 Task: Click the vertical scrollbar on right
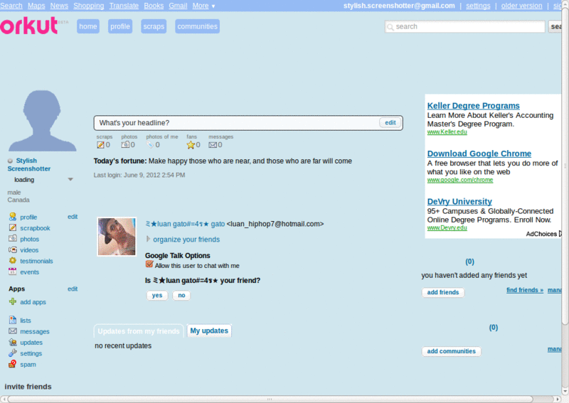(x=565, y=165)
